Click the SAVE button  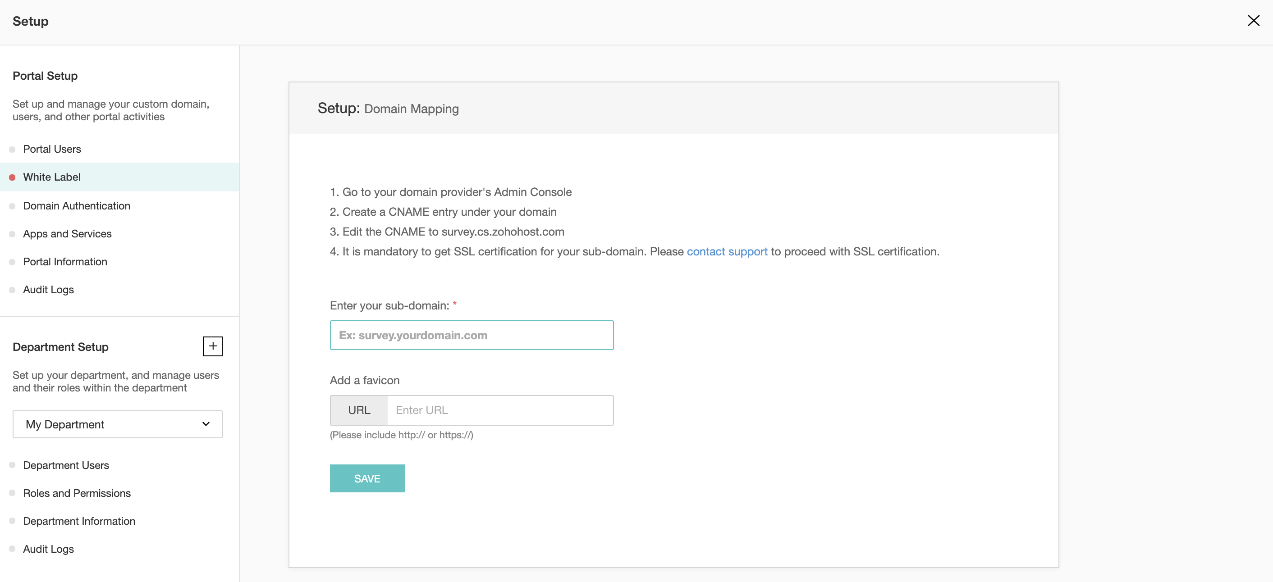click(367, 478)
